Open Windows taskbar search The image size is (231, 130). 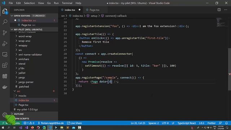tap(9, 127)
